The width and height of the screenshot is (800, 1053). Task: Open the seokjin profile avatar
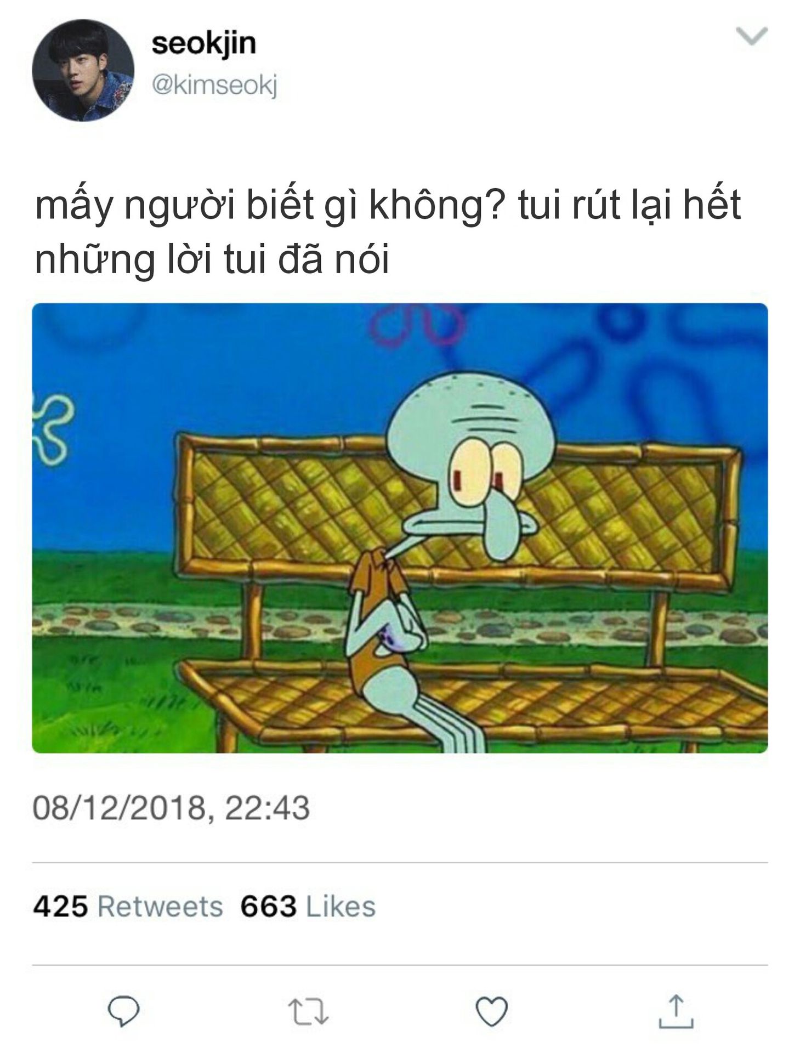(x=83, y=70)
